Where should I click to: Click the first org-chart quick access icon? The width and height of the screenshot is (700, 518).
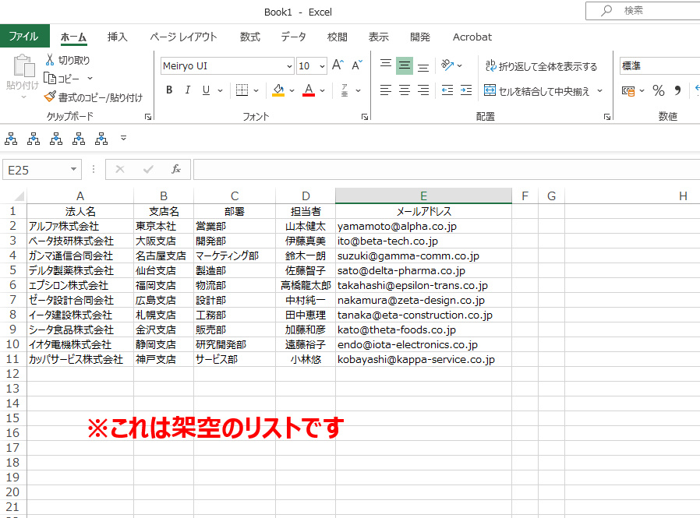[11, 139]
